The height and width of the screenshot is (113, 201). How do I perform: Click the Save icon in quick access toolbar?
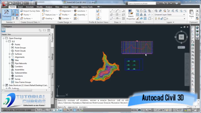tap(18, 3)
